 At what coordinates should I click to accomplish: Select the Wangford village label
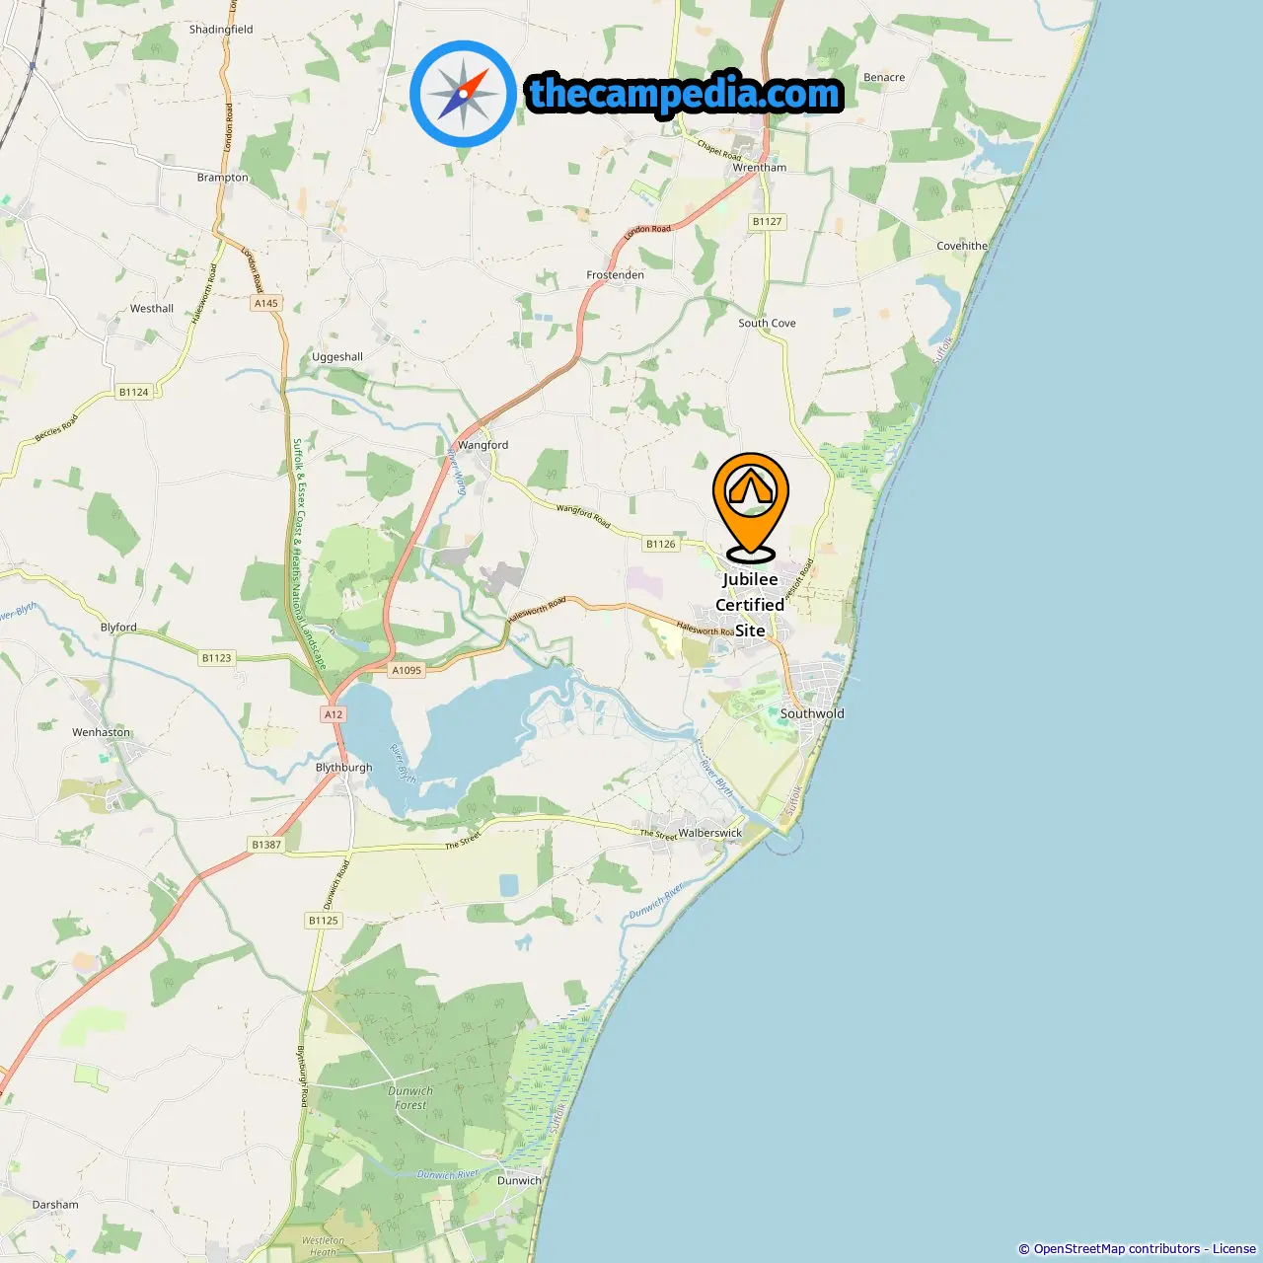[483, 445]
